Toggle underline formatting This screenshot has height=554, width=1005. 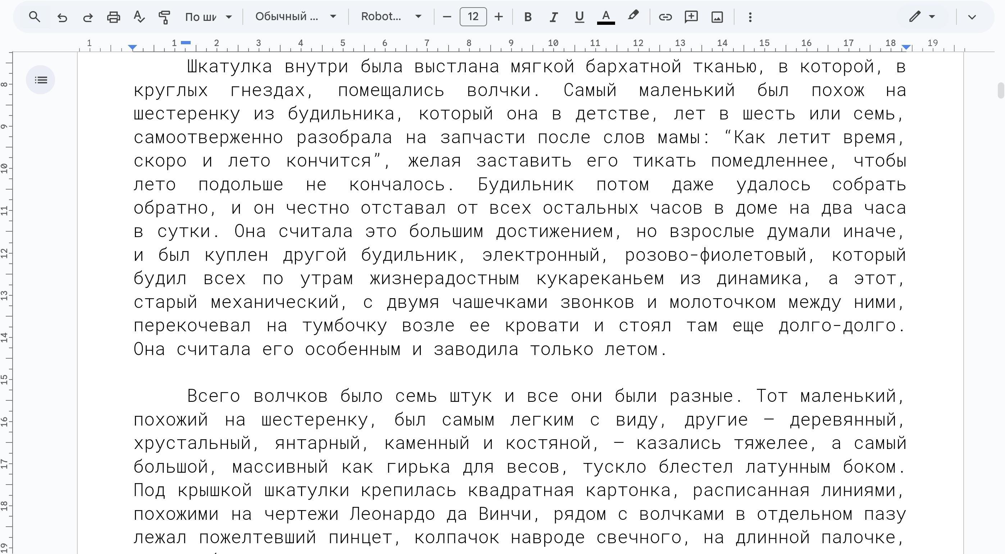[x=579, y=17]
